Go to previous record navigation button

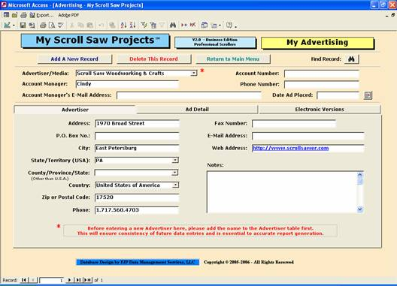33,280
